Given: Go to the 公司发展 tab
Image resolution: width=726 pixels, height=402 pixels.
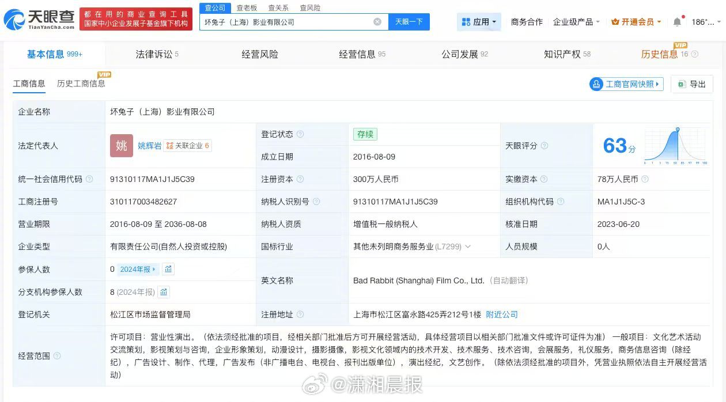Looking at the screenshot, I should pos(464,54).
